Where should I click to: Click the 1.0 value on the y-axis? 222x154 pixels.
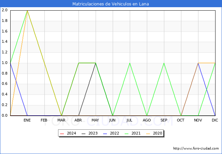4,63
